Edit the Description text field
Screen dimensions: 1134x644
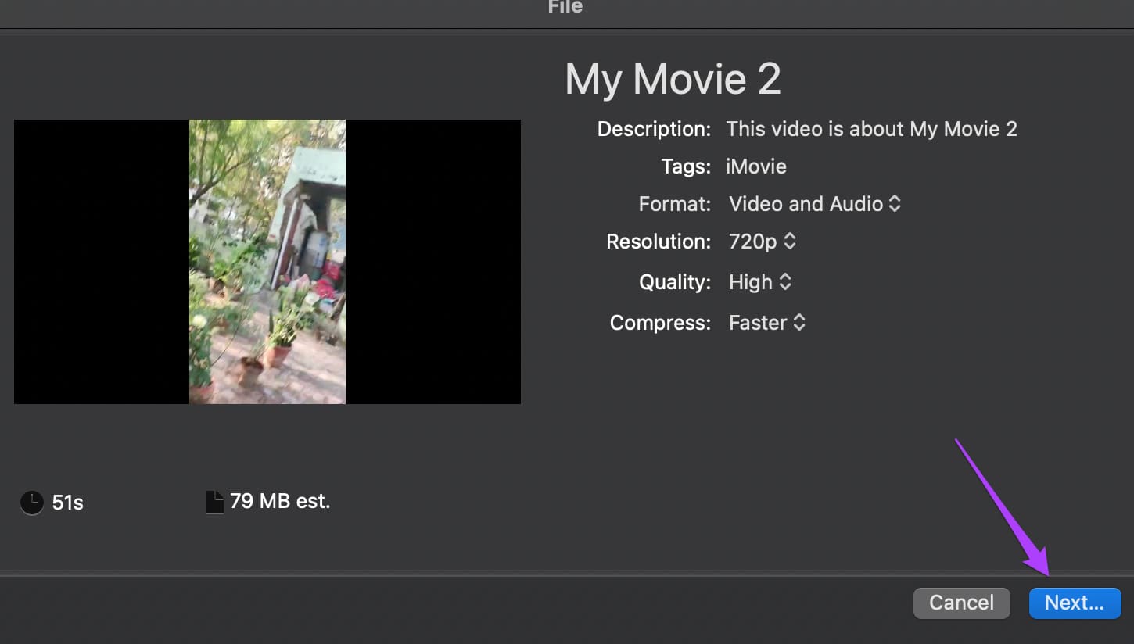[x=871, y=129]
